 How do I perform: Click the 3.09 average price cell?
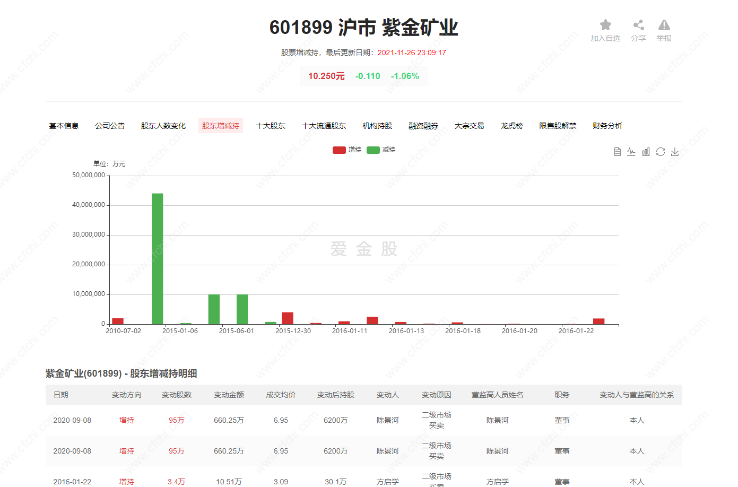[x=281, y=482]
